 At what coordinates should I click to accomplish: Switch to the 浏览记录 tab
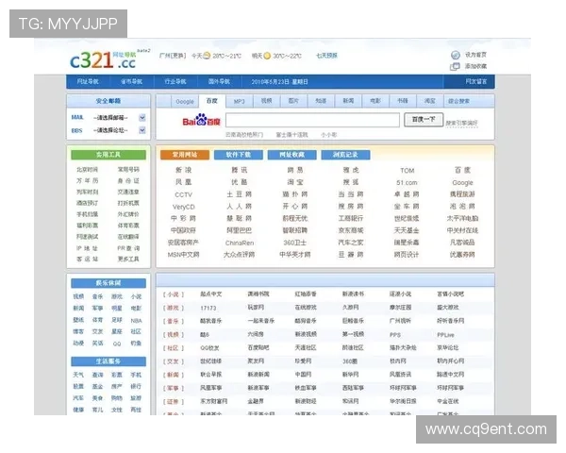(345, 155)
